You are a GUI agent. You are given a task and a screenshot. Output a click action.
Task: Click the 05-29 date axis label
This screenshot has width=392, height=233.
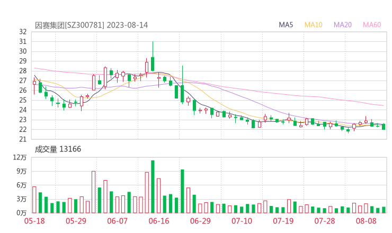[x=76, y=221]
